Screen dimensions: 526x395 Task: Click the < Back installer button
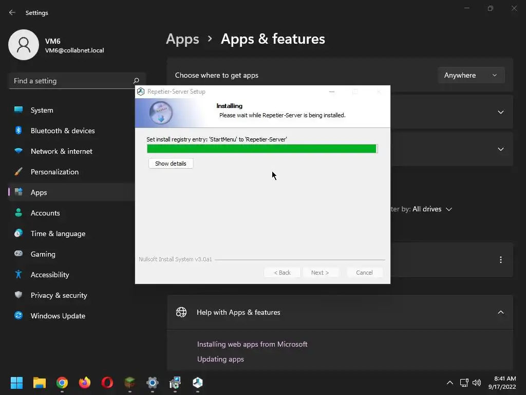(282, 273)
